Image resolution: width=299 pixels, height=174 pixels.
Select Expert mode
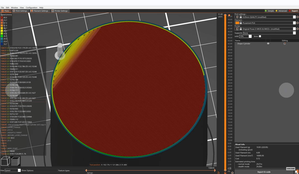click(293, 11)
